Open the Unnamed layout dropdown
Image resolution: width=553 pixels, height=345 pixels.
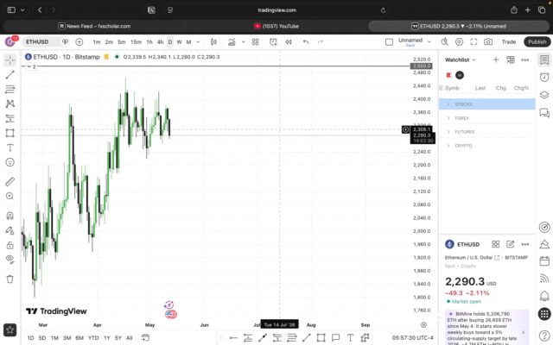point(429,42)
